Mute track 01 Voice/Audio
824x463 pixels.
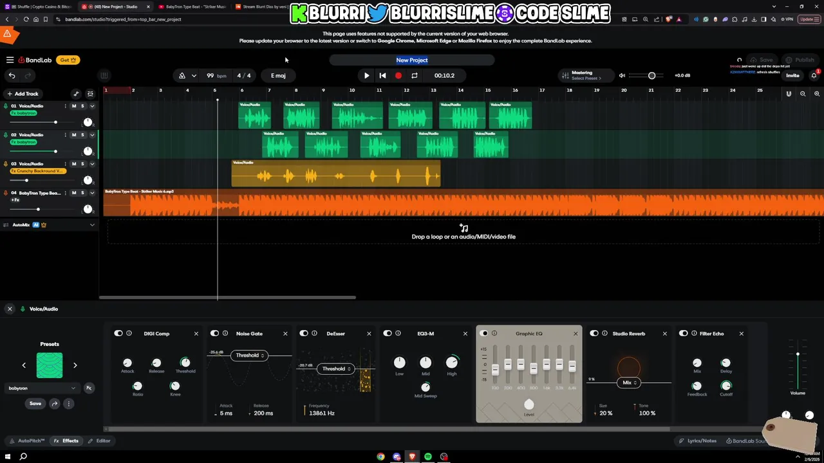74,106
